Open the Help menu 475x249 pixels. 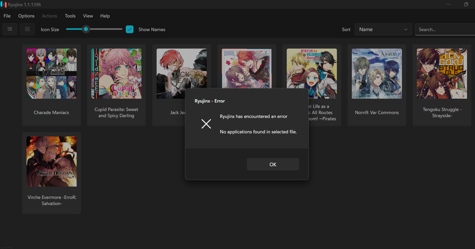coord(105,16)
